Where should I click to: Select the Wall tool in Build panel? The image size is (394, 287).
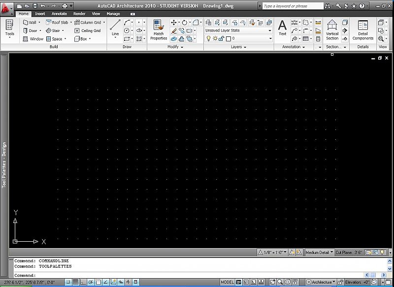pos(30,22)
